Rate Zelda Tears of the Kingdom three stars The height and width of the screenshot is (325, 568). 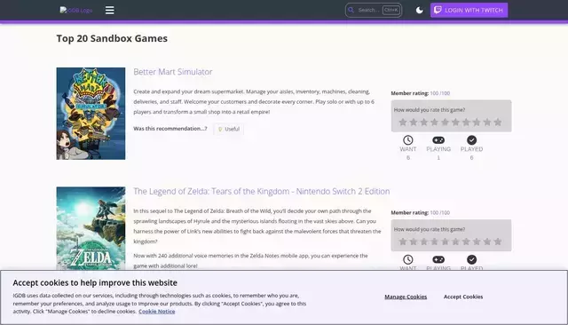click(x=424, y=242)
